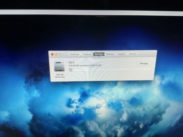Click the grayed-out zoom window button
The height and width of the screenshot is (137, 183).
(60, 54)
